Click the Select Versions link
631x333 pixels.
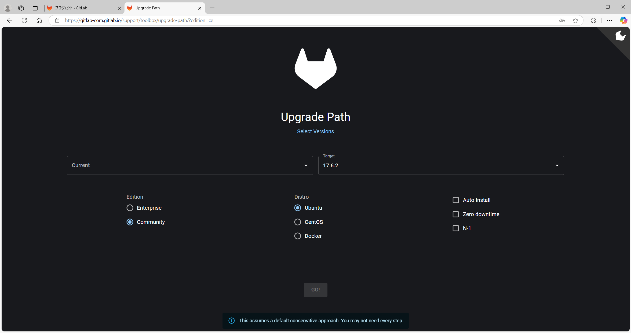[315, 131]
